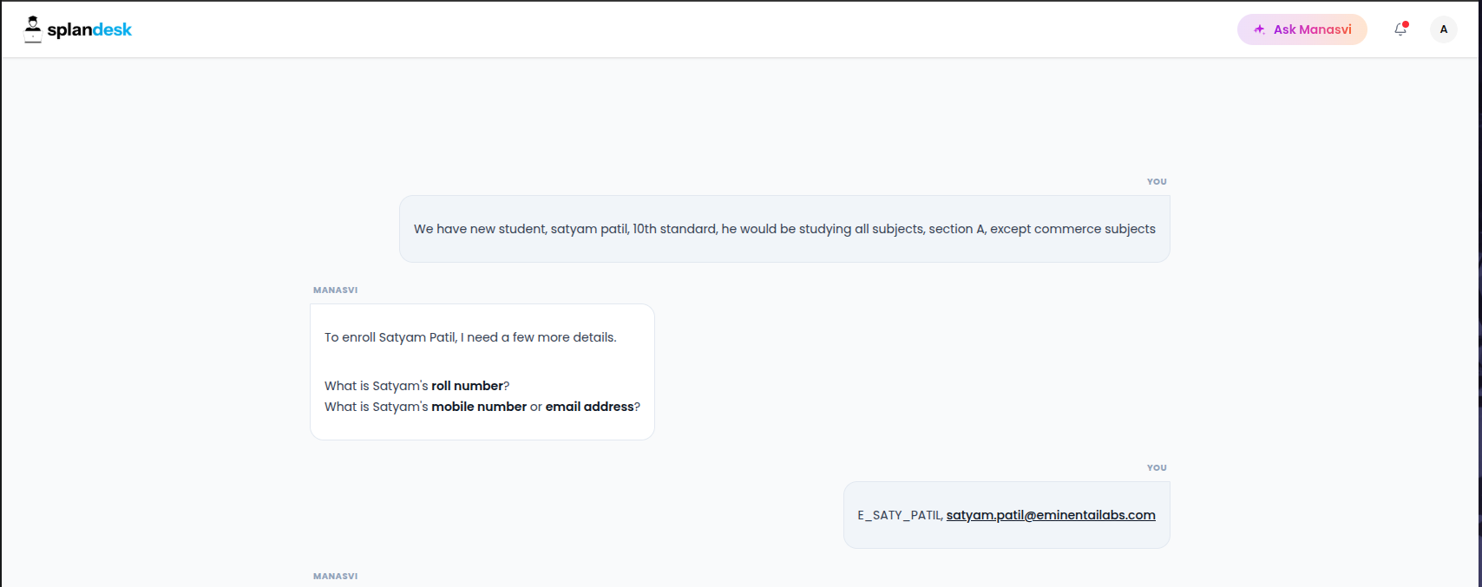Click the "MANASVI" label above the enroll reply
The height and width of the screenshot is (587, 1482).
tap(336, 290)
